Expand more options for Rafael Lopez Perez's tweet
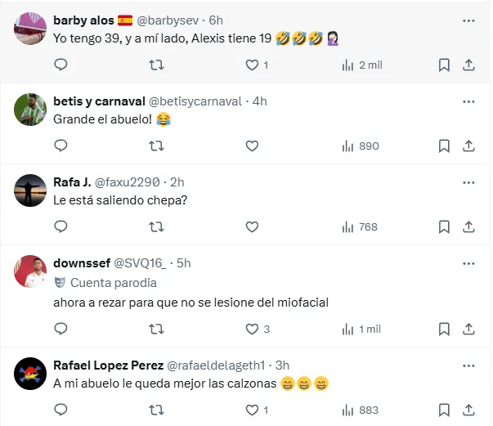This screenshot has width=493, height=426. pyautogui.click(x=468, y=365)
